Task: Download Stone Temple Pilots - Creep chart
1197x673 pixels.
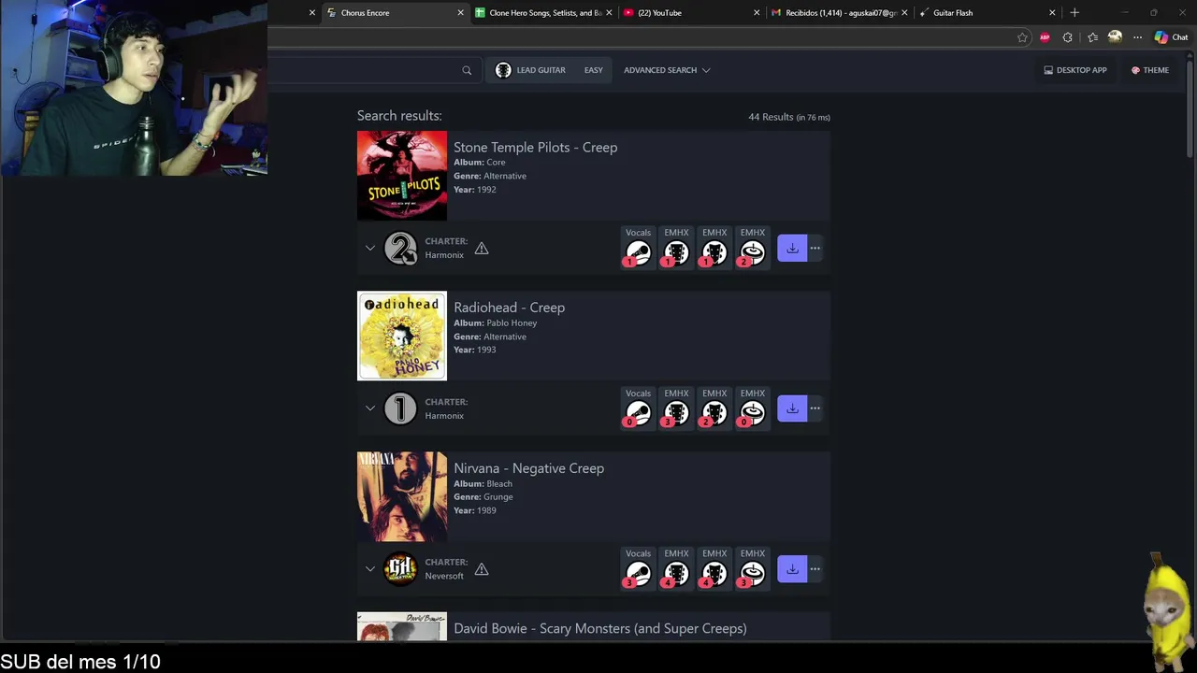Action: coord(792,248)
